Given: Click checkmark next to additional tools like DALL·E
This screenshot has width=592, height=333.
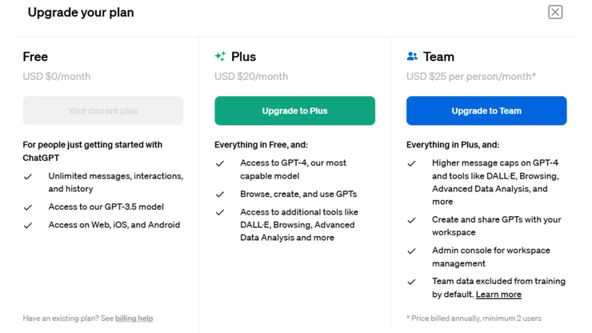Looking at the screenshot, I should pyautogui.click(x=220, y=213).
